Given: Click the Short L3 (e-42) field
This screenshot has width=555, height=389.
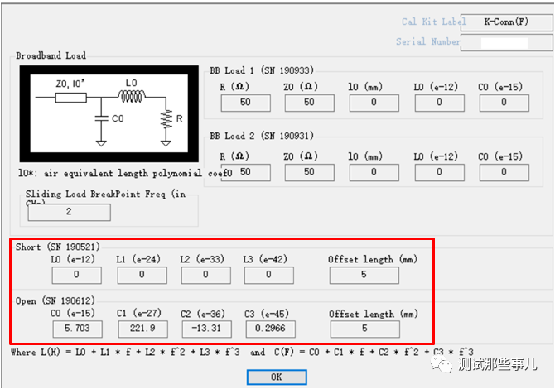Looking at the screenshot, I should [x=269, y=275].
